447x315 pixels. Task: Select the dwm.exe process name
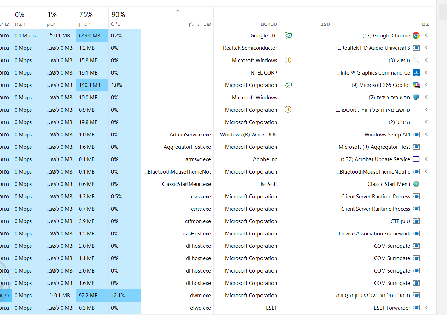pyautogui.click(x=200, y=295)
